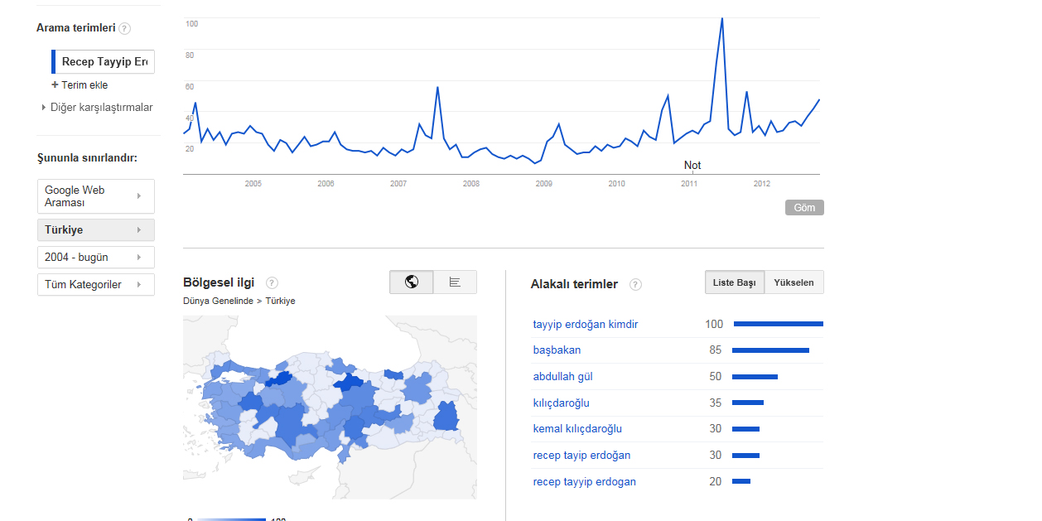Image resolution: width=1042 pixels, height=521 pixels.
Task: Switch regional interest to list view icon
Action: 455,282
